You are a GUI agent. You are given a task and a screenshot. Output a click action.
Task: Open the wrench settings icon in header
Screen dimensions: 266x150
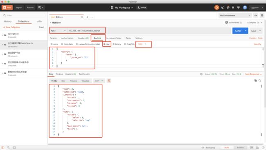pos(228,7)
